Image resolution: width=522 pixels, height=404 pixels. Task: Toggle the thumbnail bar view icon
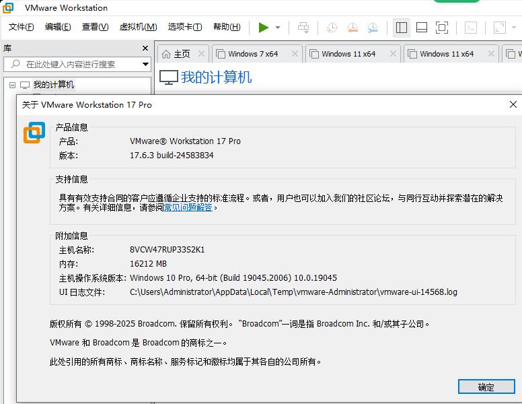click(x=422, y=28)
